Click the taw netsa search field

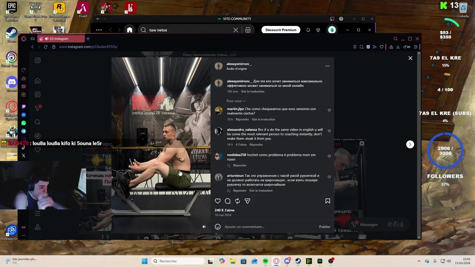pos(189,30)
